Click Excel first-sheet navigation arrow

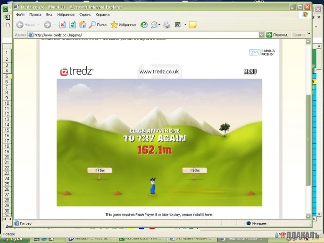point(5,219)
